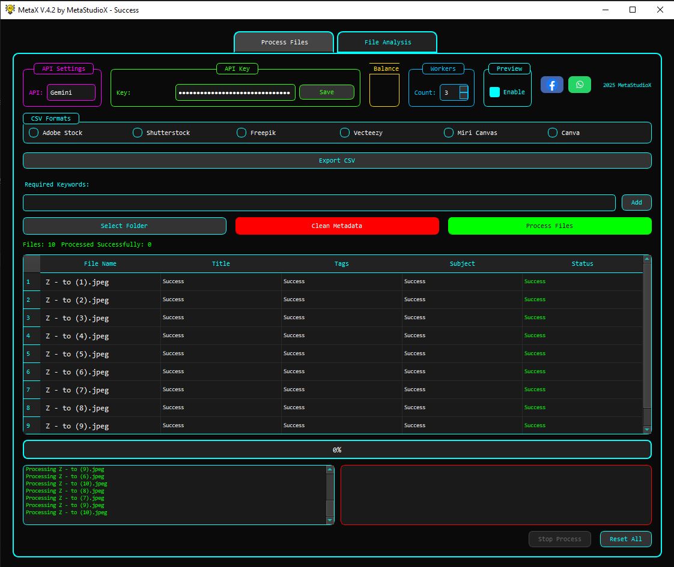The height and width of the screenshot is (567, 674).
Task: Sort by the Tags column header
Action: click(x=342, y=263)
